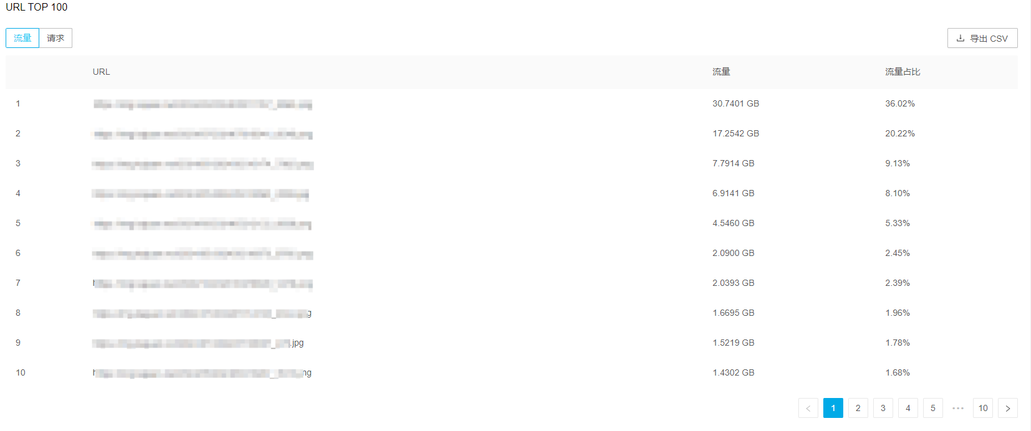Click the pagination ellipsis to jump ahead
Image resolution: width=1031 pixels, height=431 pixels.
(958, 408)
